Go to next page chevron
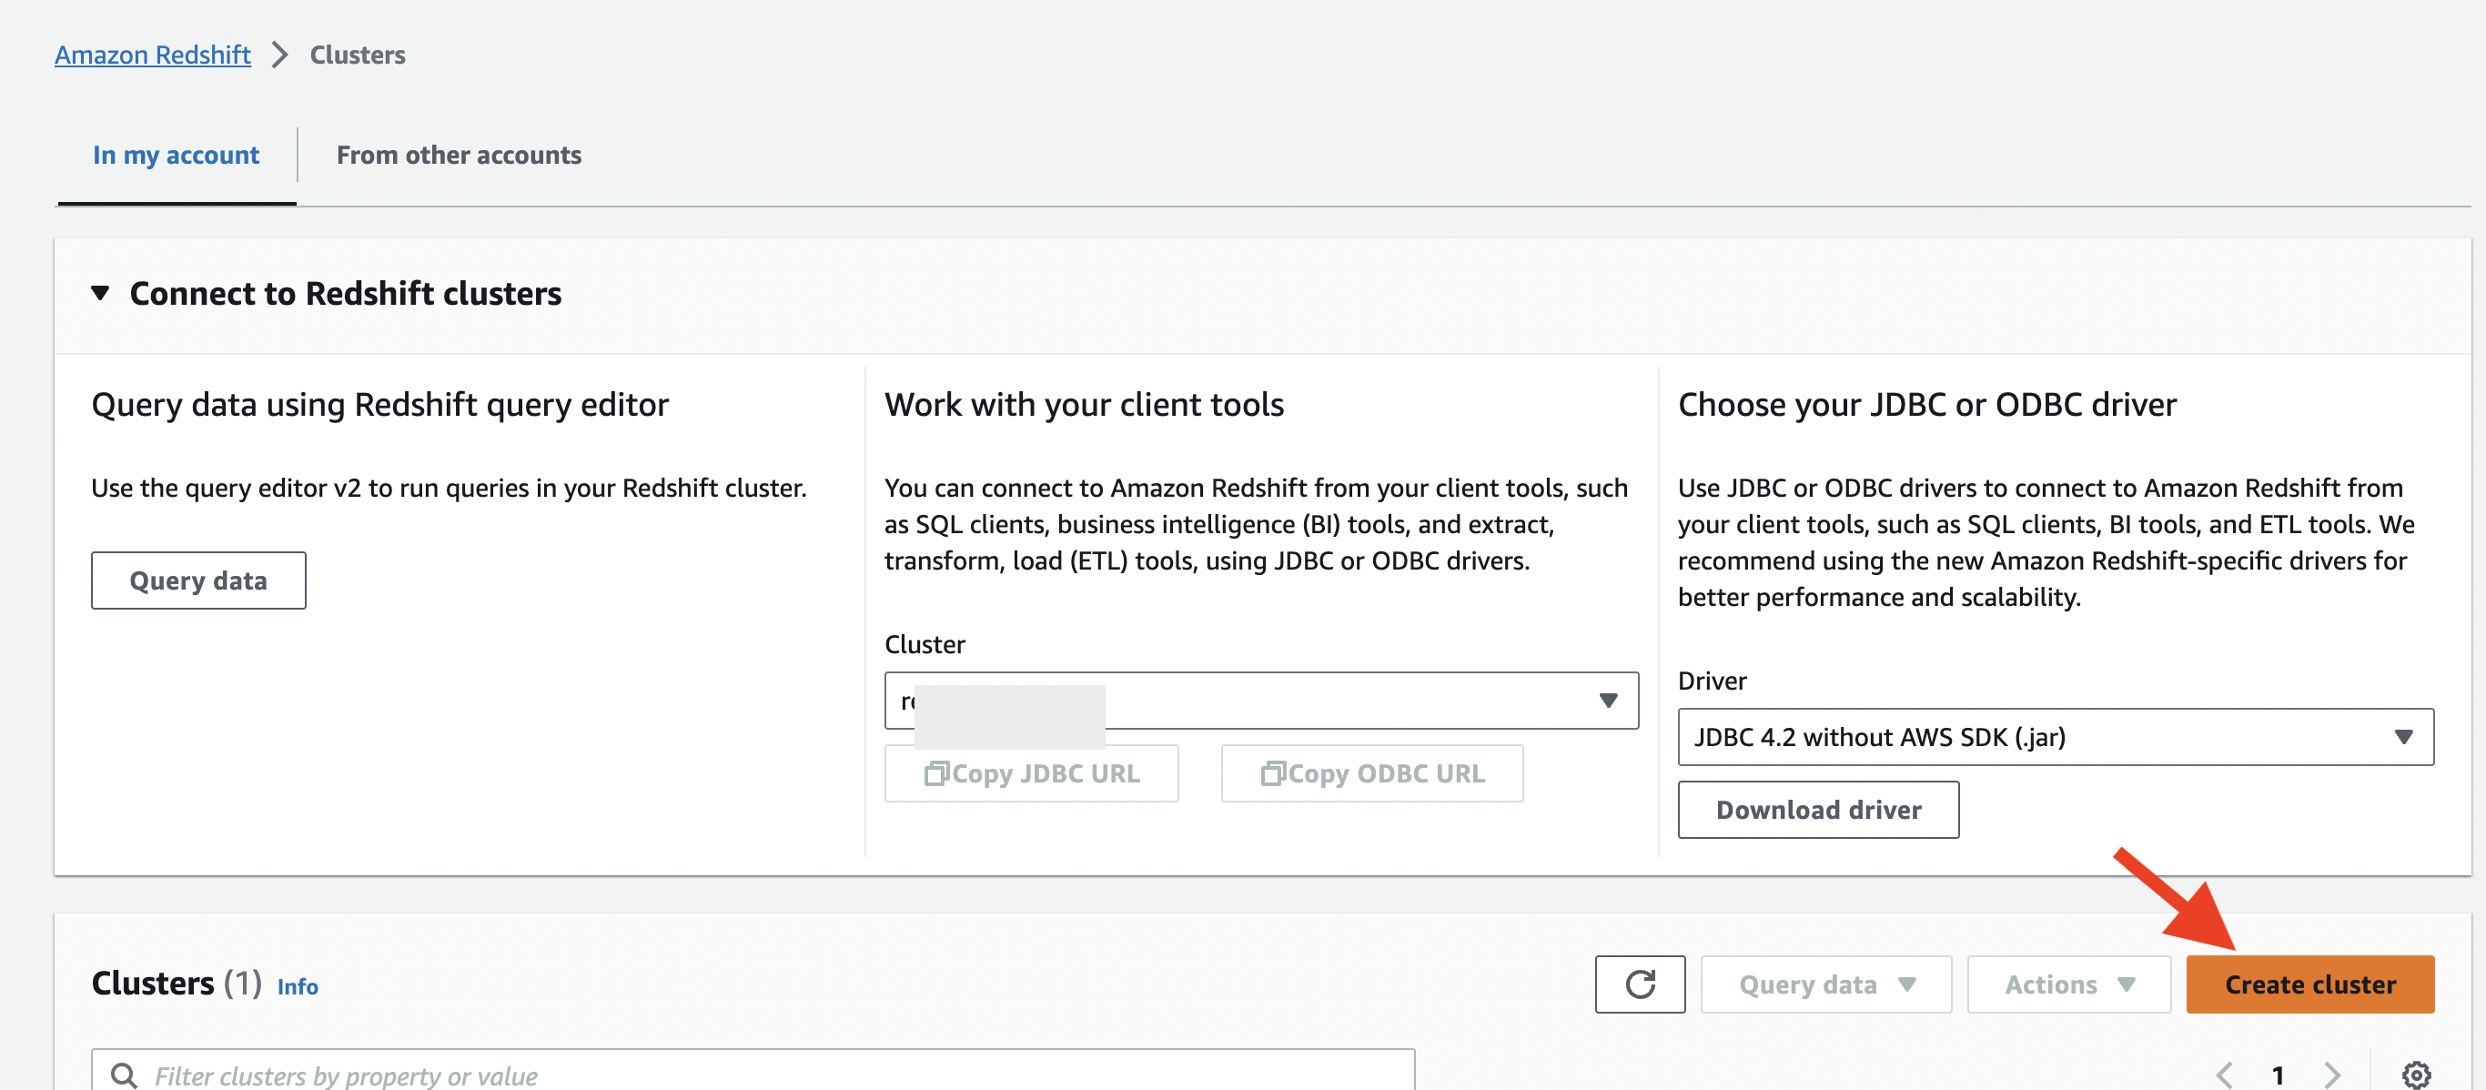The width and height of the screenshot is (2486, 1090). pyautogui.click(x=2332, y=1074)
